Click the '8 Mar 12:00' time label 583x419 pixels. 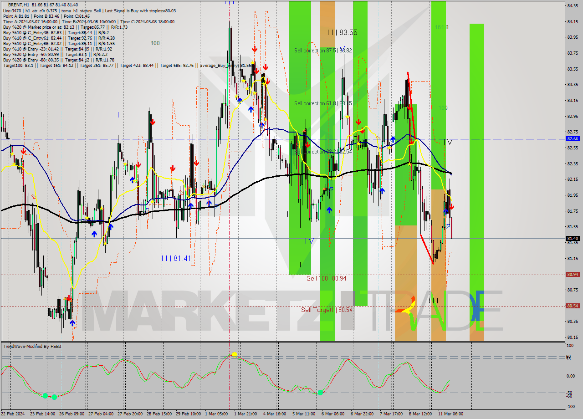click(420, 414)
